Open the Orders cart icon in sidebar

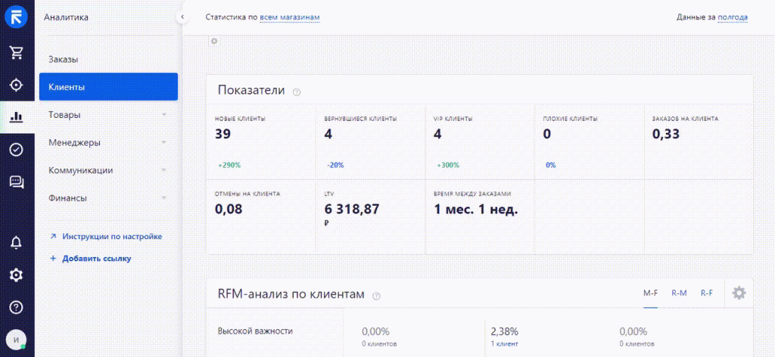coord(16,52)
